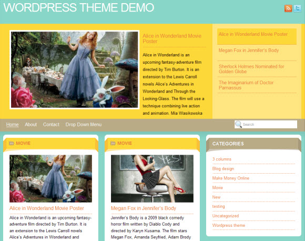Click excerpt 'Jennifer's Body is a 2009 black comedy'
This screenshot has height=241, width=305.
point(147,218)
